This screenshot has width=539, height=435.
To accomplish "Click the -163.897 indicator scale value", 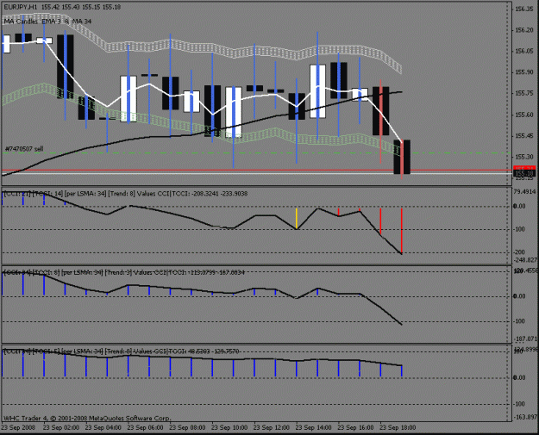I will (525, 417).
